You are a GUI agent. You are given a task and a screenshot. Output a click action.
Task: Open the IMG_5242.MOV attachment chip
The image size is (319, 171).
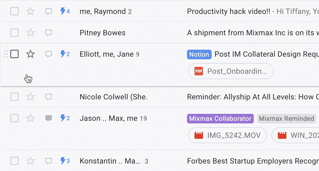pyautogui.click(x=227, y=135)
